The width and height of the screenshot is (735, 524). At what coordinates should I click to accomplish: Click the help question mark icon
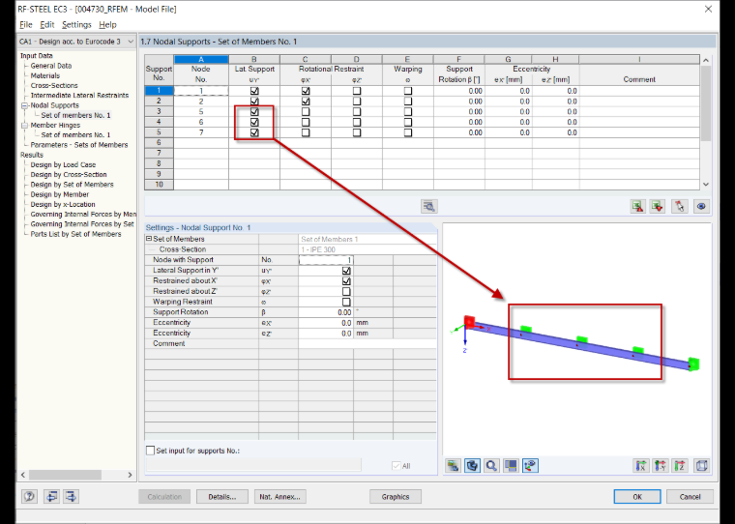click(x=30, y=496)
